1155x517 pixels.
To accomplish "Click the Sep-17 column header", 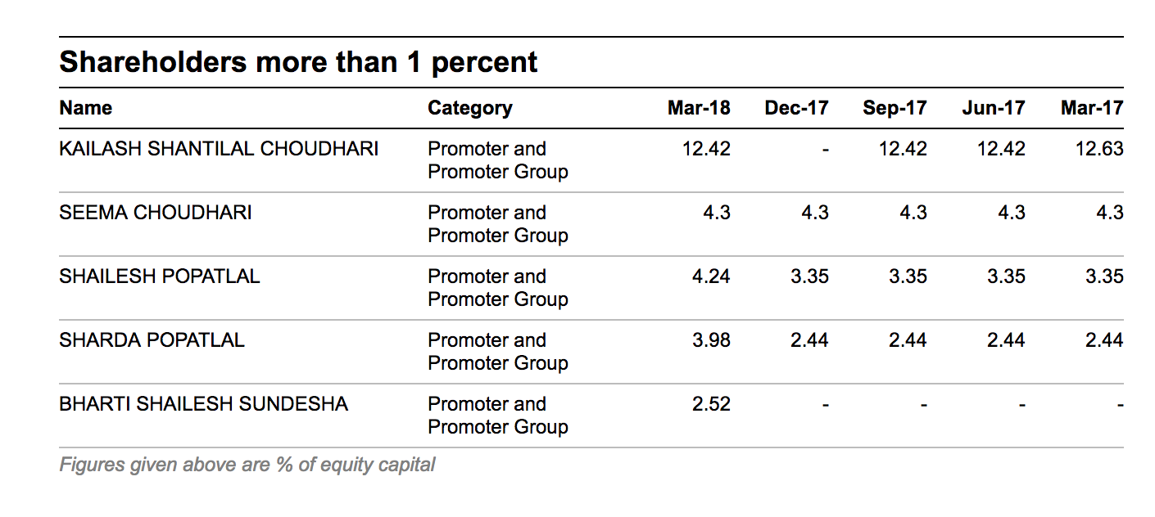I will click(x=895, y=108).
